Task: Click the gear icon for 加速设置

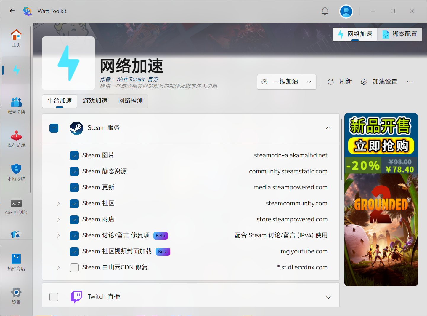Action: [x=364, y=82]
